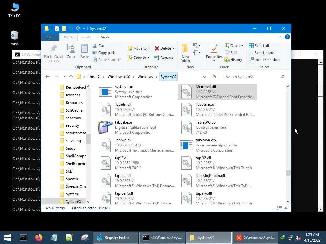Click Select none
The height and width of the screenshot is (244, 326).
261,53
